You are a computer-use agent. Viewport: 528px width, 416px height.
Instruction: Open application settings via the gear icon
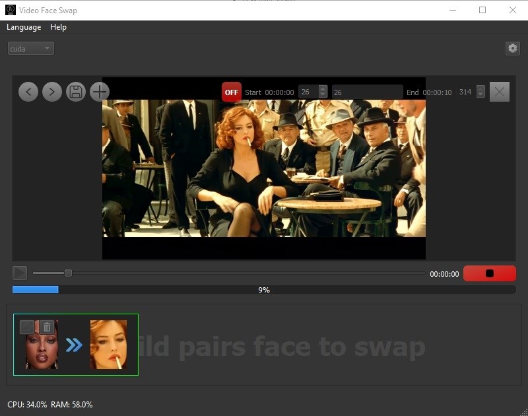tap(513, 48)
